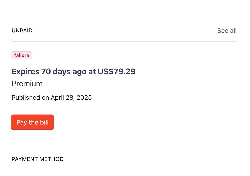Click "70 days ago" in the invoice title

64,72
